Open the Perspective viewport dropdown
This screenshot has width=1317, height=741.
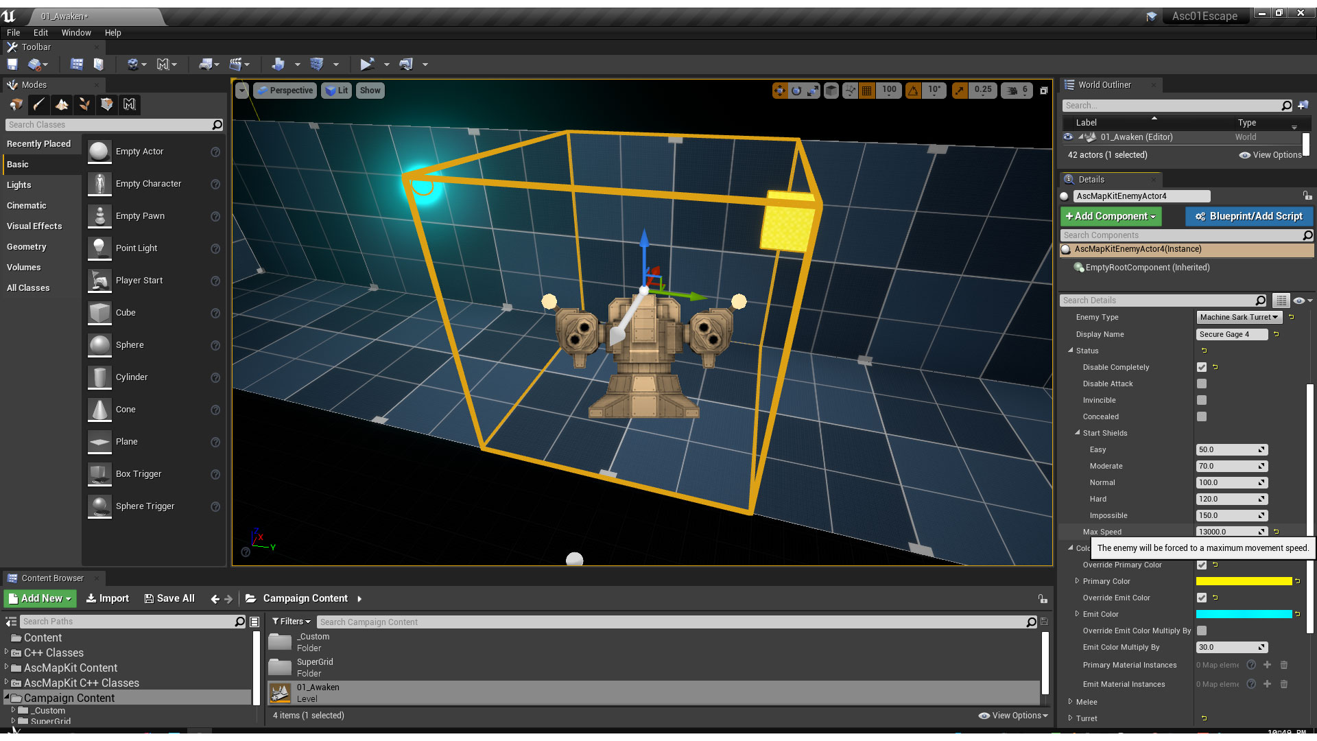tap(285, 90)
